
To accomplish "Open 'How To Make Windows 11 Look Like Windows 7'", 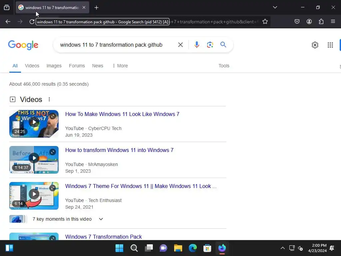I will [x=122, y=114].
